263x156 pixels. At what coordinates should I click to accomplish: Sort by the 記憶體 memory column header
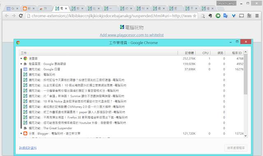187,53
